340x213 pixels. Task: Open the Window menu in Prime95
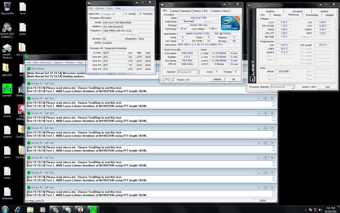70,62
